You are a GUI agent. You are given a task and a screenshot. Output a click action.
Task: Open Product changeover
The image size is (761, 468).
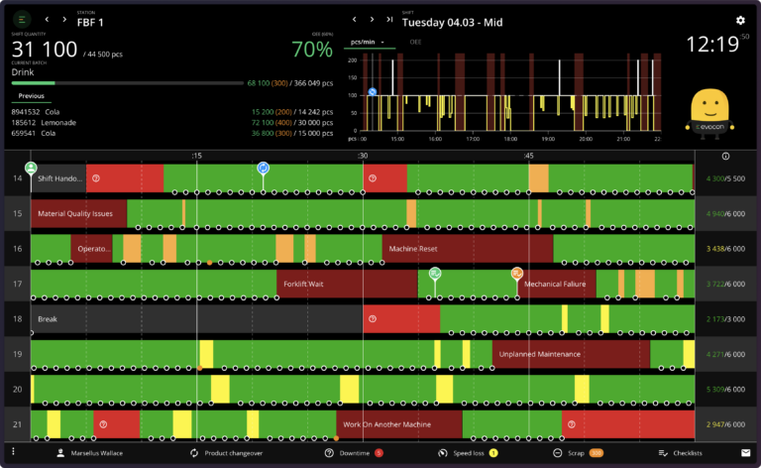[230, 452]
